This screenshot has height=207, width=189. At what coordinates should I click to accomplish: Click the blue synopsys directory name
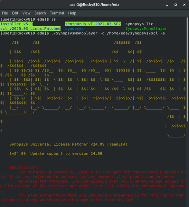(x=74, y=29)
